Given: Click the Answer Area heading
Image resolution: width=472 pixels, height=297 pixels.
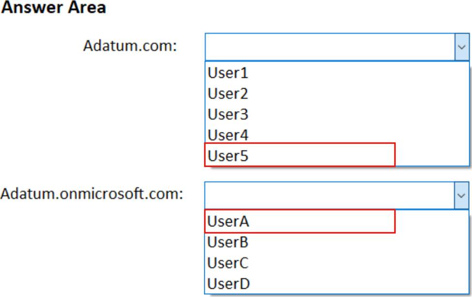Looking at the screenshot, I should pyautogui.click(x=53, y=8).
